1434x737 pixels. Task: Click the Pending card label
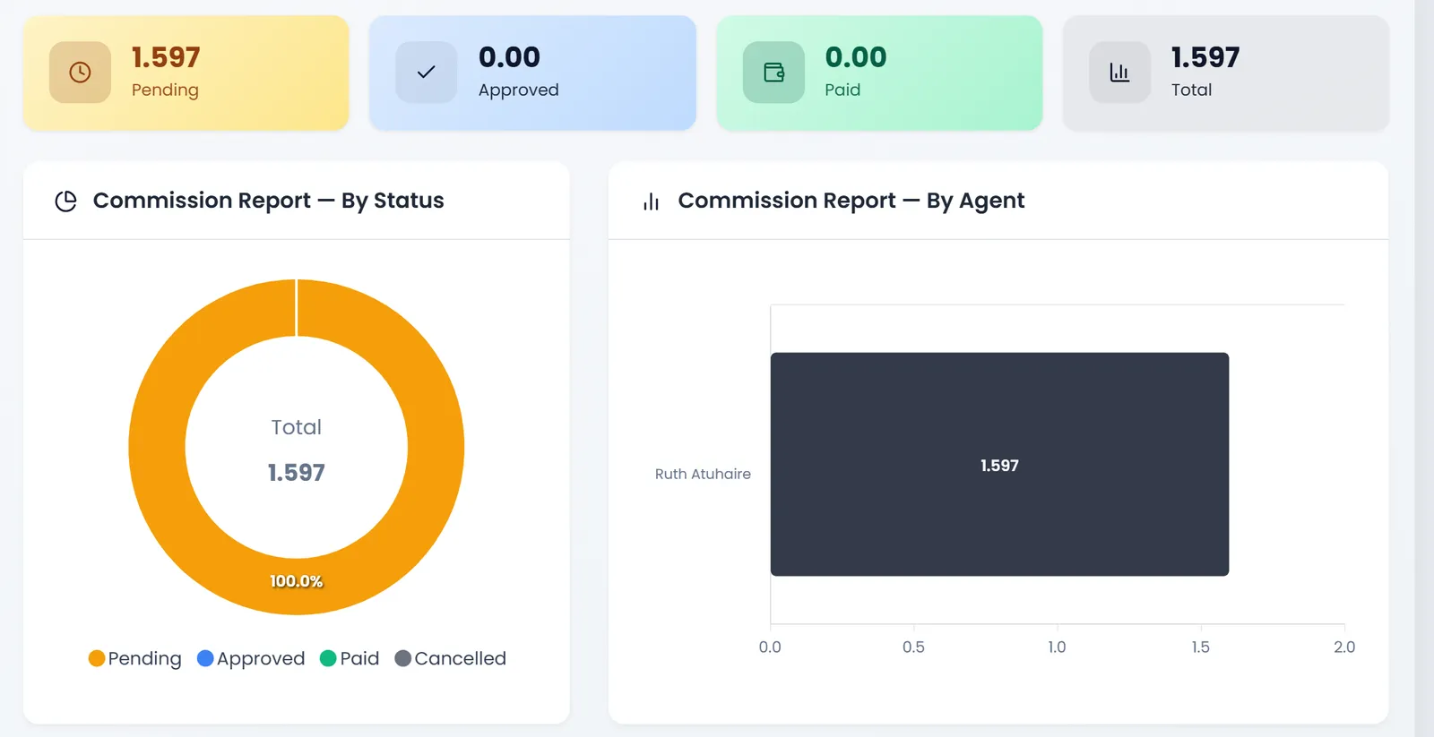click(x=165, y=90)
